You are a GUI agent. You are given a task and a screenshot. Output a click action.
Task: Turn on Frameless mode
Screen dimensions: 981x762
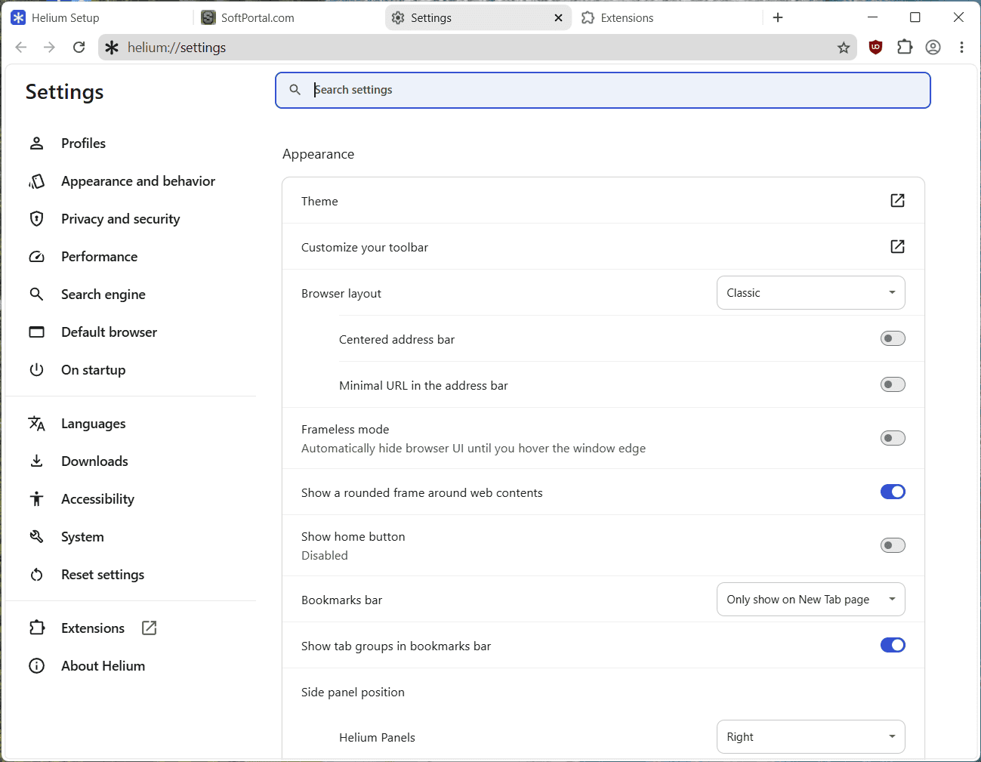click(x=893, y=438)
